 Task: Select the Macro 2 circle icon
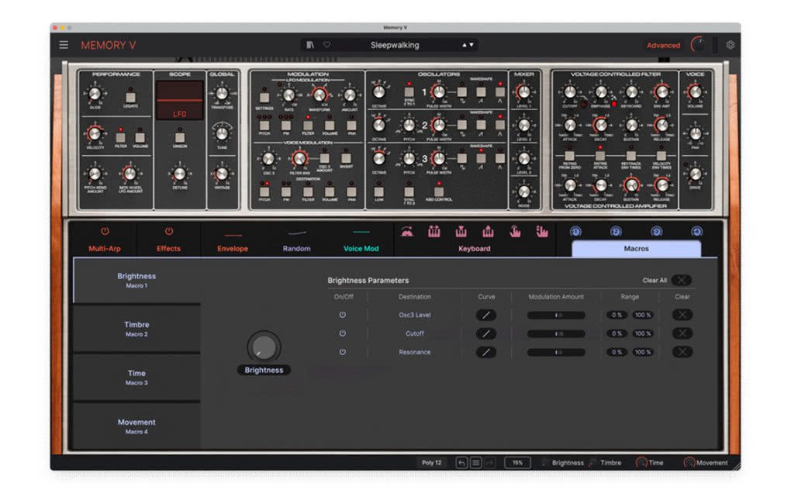point(616,231)
